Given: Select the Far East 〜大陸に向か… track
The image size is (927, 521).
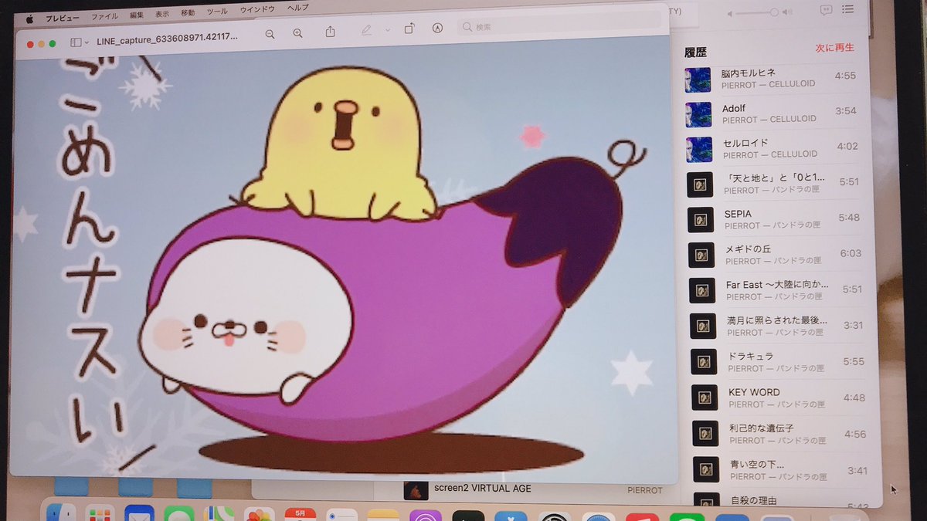Looking at the screenshot, I should (x=776, y=290).
